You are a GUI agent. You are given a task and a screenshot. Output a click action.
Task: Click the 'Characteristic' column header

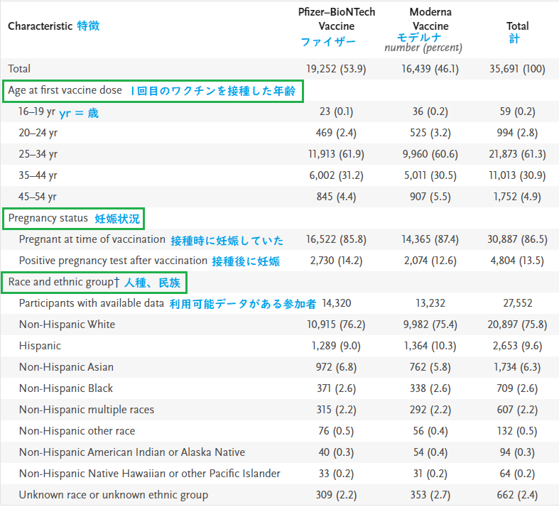(x=40, y=26)
